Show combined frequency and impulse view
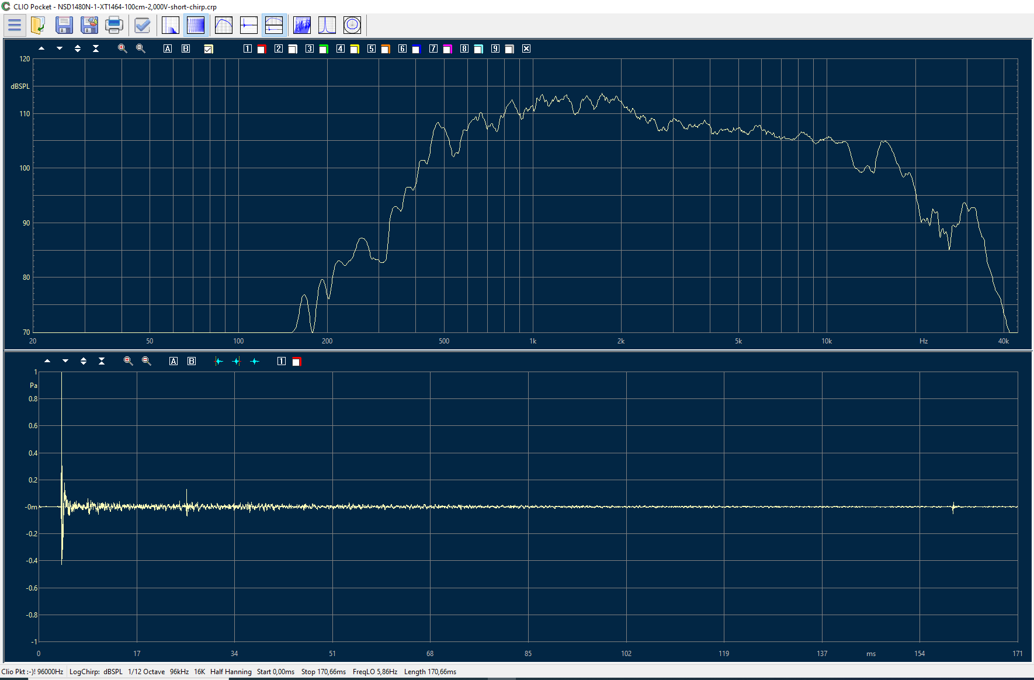 click(x=274, y=25)
